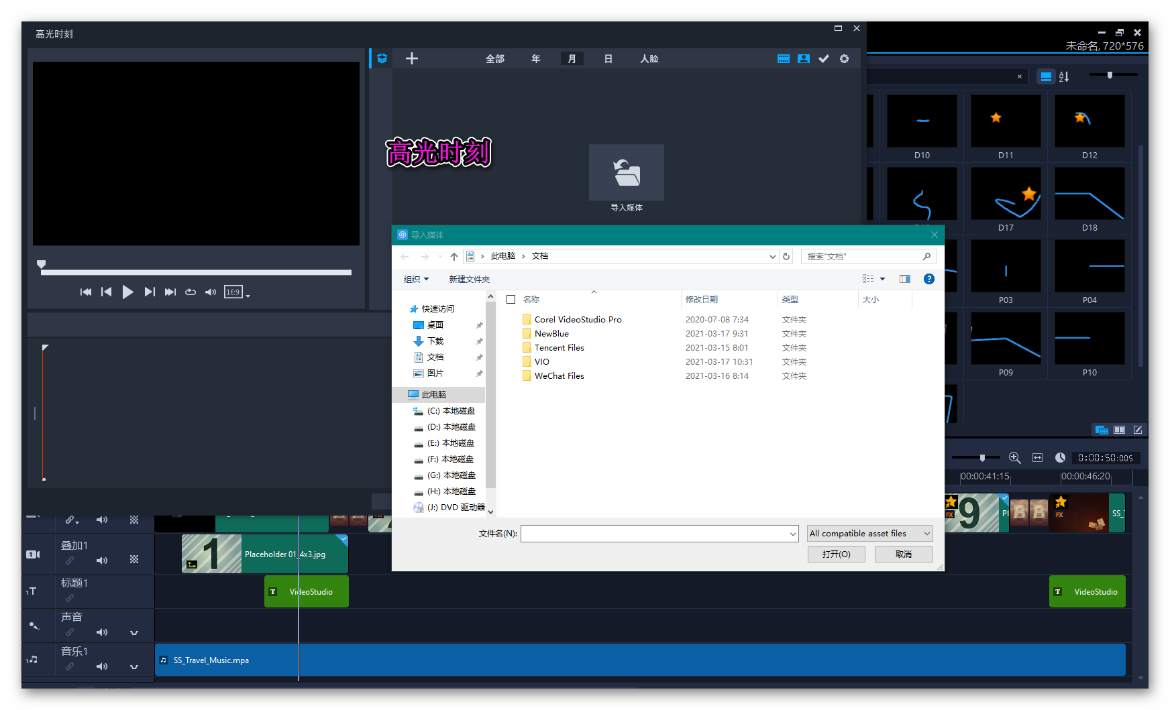Go up one folder level
Viewport: 1170px width, 710px height.
(x=454, y=257)
